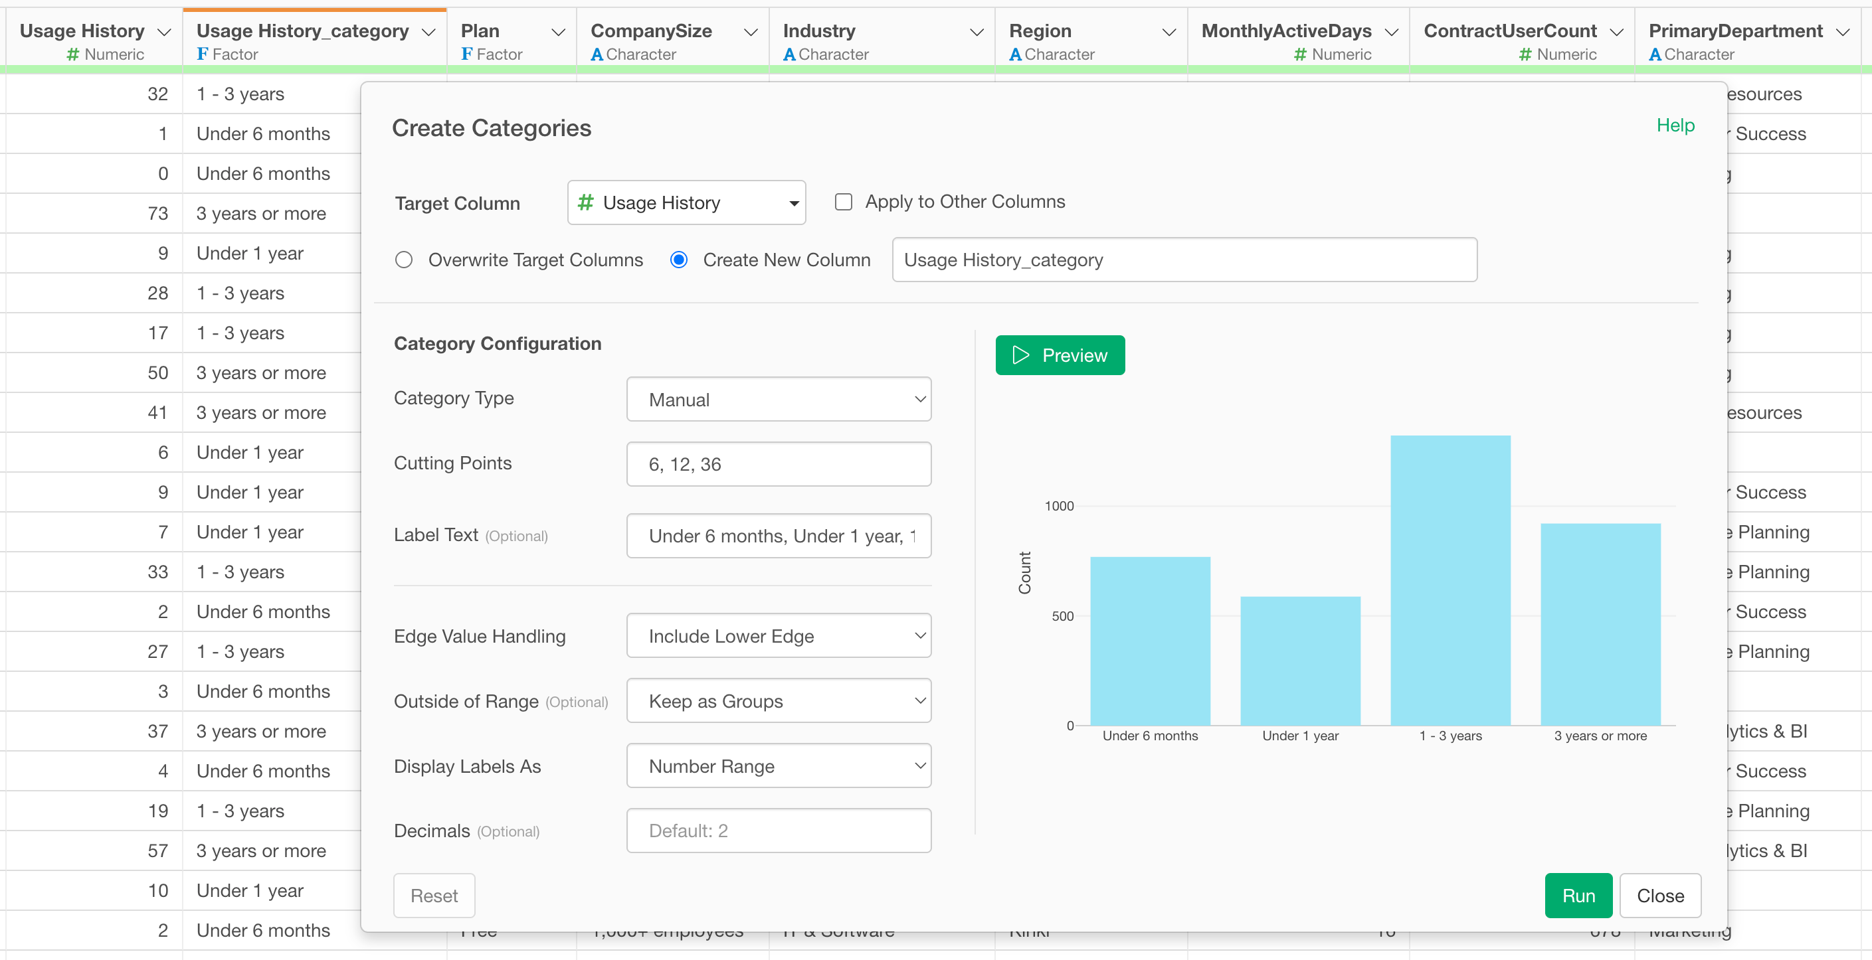This screenshot has width=1872, height=960.
Task: Open the Edge Value Handling dropdown
Action: point(779,636)
